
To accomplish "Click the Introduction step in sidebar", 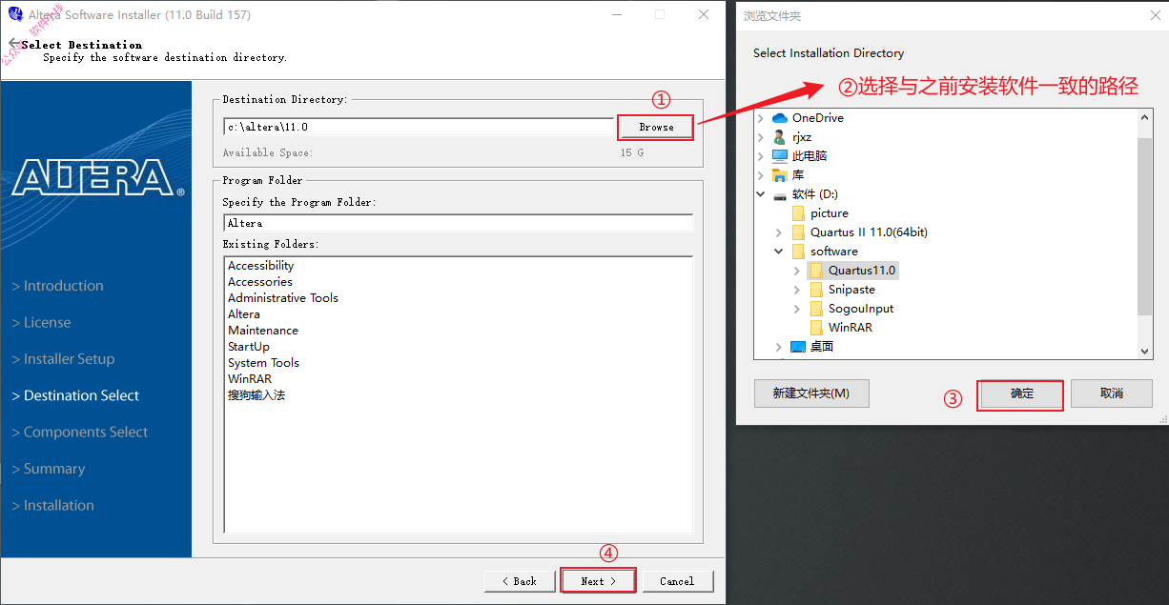I will click(x=57, y=286).
